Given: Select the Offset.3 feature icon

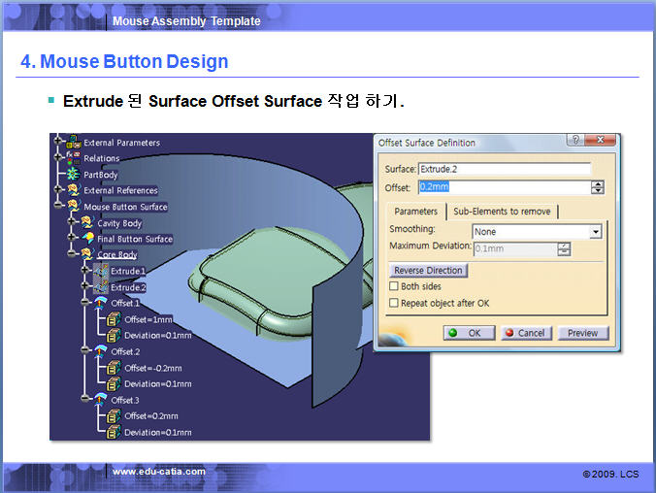Looking at the screenshot, I should (100, 400).
